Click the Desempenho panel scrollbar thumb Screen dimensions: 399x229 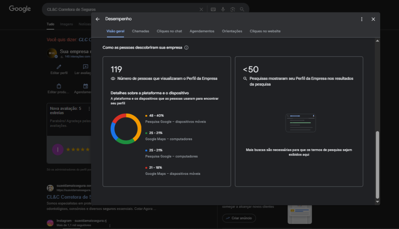click(377, 165)
